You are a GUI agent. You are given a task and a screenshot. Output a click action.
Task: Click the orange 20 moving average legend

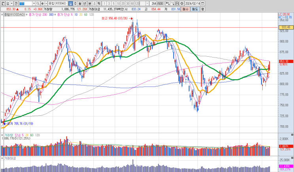coord(81,15)
